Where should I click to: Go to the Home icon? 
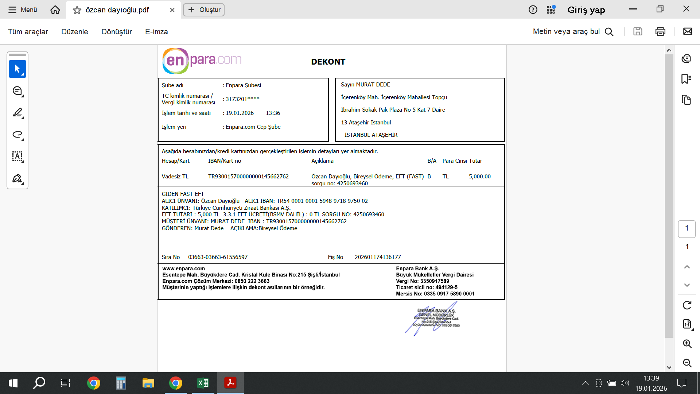[55, 10]
